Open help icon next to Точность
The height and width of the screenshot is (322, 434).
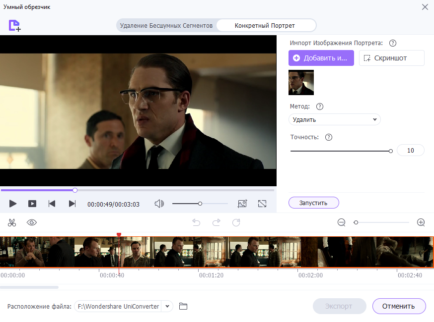pyautogui.click(x=329, y=137)
